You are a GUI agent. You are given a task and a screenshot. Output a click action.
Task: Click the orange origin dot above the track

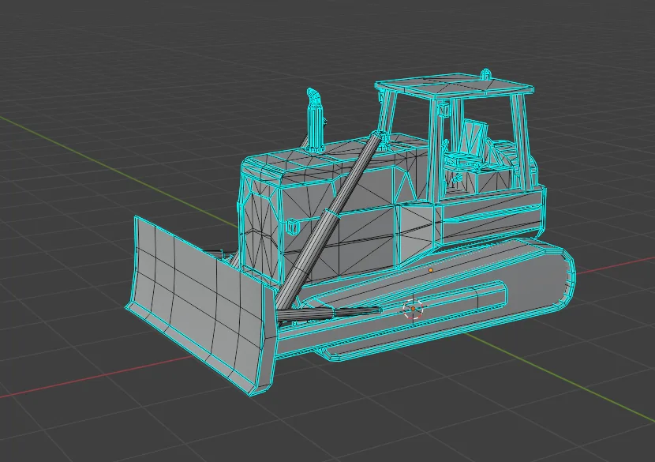click(x=431, y=271)
